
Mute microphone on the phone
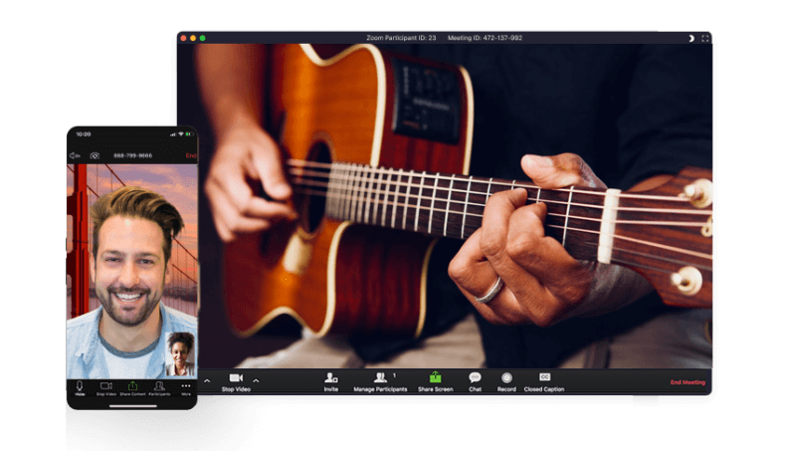tap(80, 386)
